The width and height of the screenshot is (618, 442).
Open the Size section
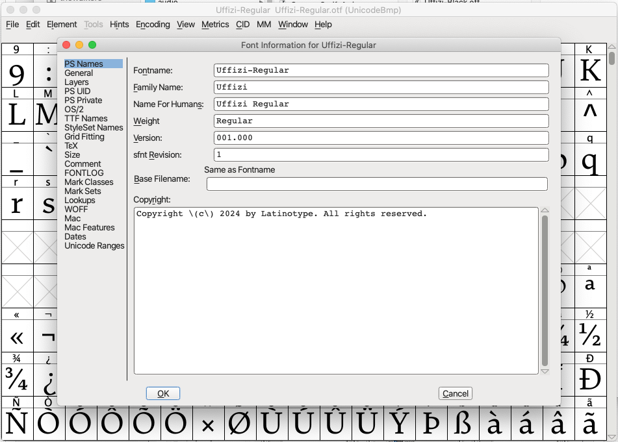(x=72, y=154)
